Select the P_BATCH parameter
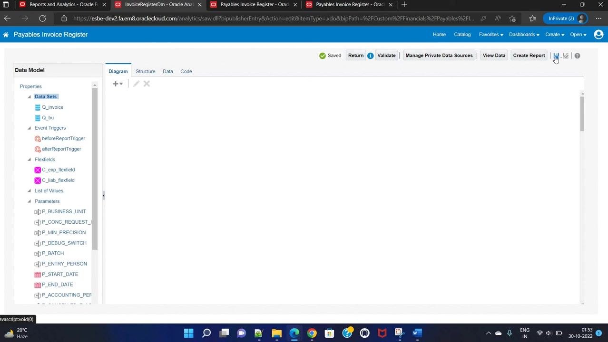The height and width of the screenshot is (342, 608). pyautogui.click(x=53, y=254)
